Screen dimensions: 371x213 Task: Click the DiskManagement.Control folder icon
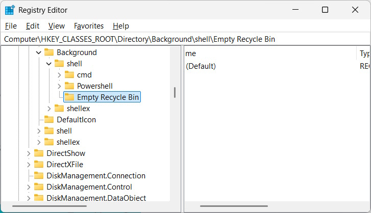(39, 187)
